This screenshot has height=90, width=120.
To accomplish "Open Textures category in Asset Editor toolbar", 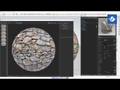I will click(x=89, y=18).
